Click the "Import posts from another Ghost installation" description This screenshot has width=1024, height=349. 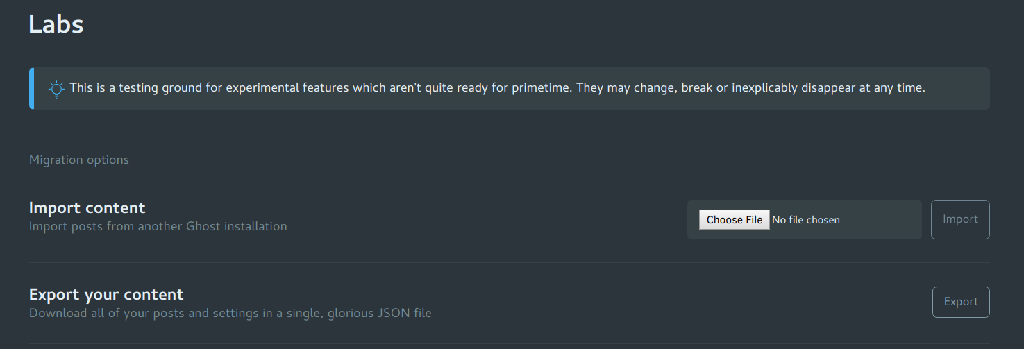(x=158, y=226)
